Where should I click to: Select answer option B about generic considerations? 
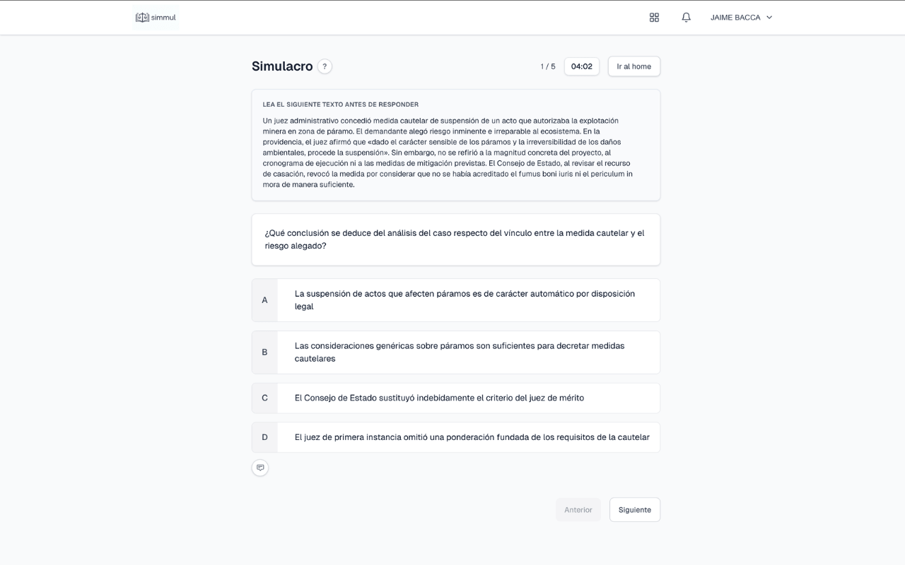coord(467,352)
